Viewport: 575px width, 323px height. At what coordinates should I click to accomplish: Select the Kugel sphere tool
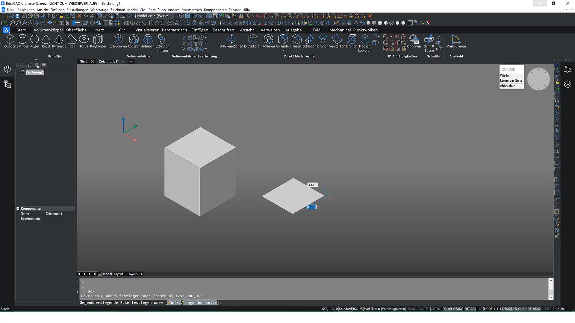(34, 41)
